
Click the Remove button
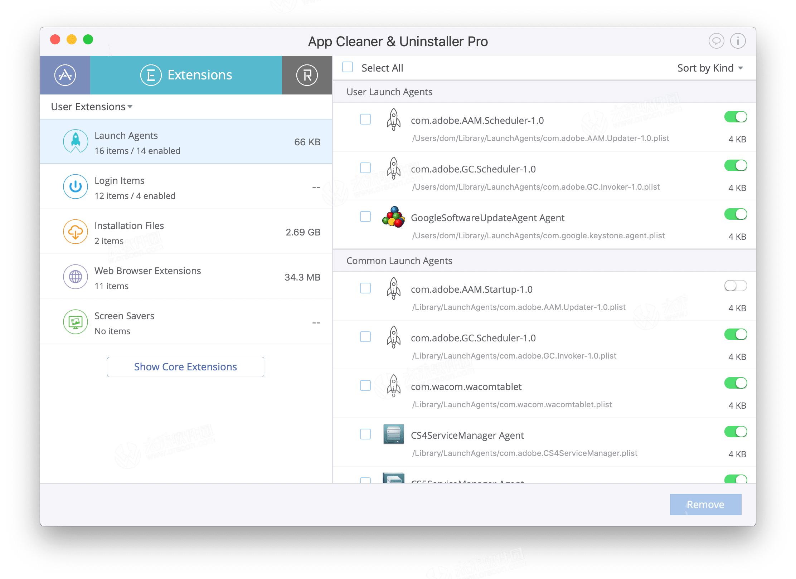[x=705, y=504]
